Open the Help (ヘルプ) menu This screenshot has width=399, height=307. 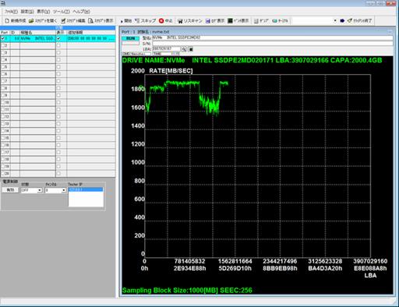81,12
